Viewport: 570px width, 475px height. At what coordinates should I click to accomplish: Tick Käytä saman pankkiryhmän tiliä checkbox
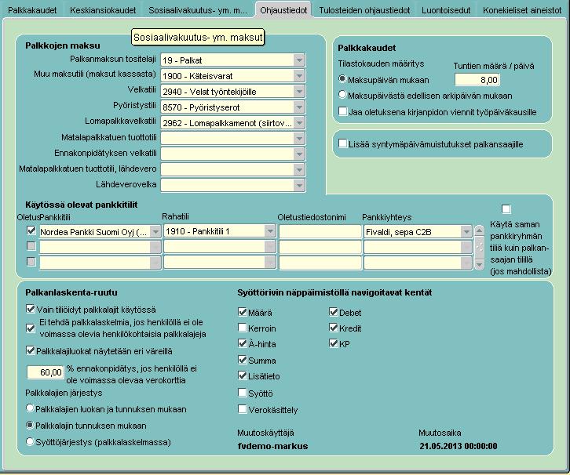tap(506, 209)
